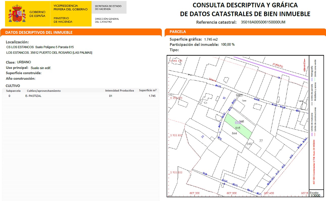Image resolution: width=326 pixels, height=201 pixels.
Task: Click the 'Superficie m²' column header
Action: point(148,91)
